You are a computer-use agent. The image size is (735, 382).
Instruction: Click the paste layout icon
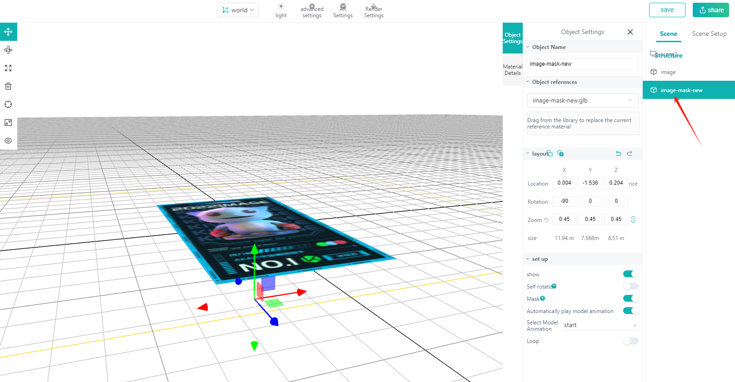pos(560,153)
